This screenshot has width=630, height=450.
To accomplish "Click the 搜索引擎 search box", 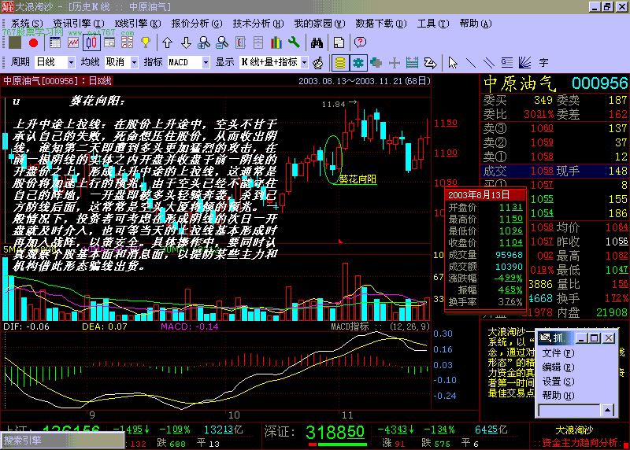I will coord(62,441).
